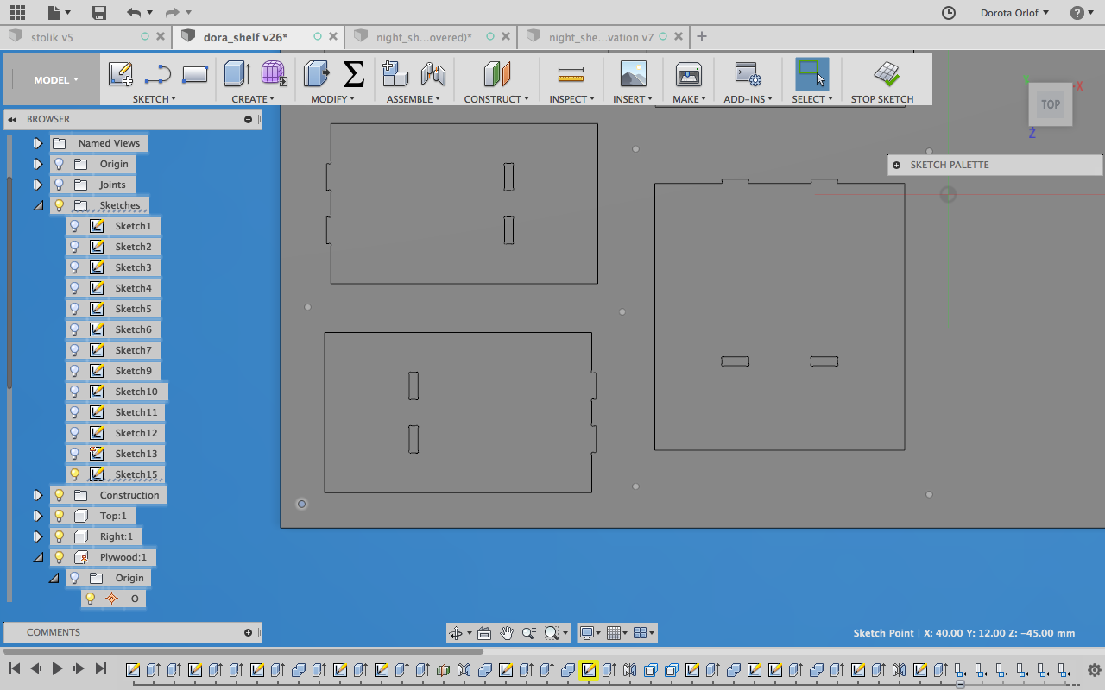Click the New Component assemble icon

click(x=395, y=74)
